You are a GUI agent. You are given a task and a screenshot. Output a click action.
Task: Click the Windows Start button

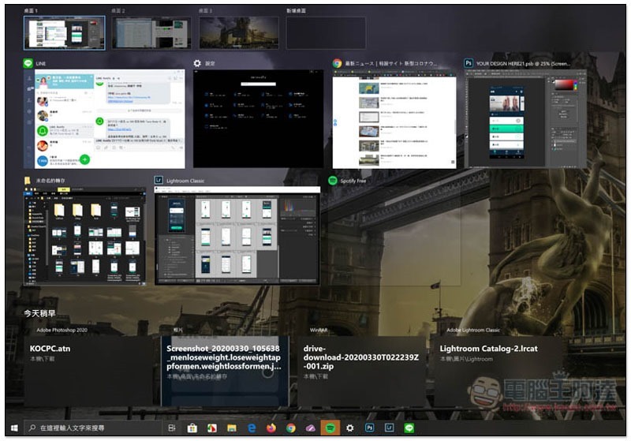(x=13, y=428)
